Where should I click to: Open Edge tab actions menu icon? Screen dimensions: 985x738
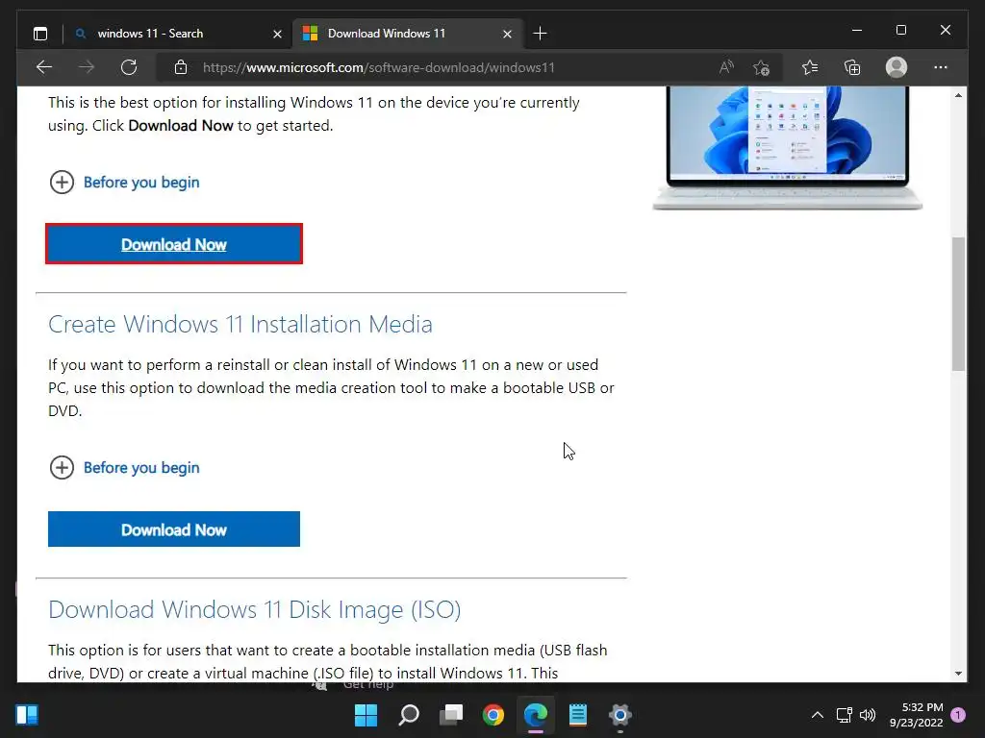tap(40, 34)
